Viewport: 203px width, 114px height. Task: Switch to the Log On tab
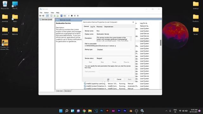click(93, 27)
